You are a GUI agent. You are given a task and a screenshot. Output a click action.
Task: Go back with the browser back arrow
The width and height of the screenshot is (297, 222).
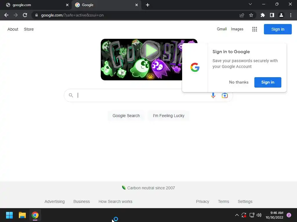tap(6, 15)
